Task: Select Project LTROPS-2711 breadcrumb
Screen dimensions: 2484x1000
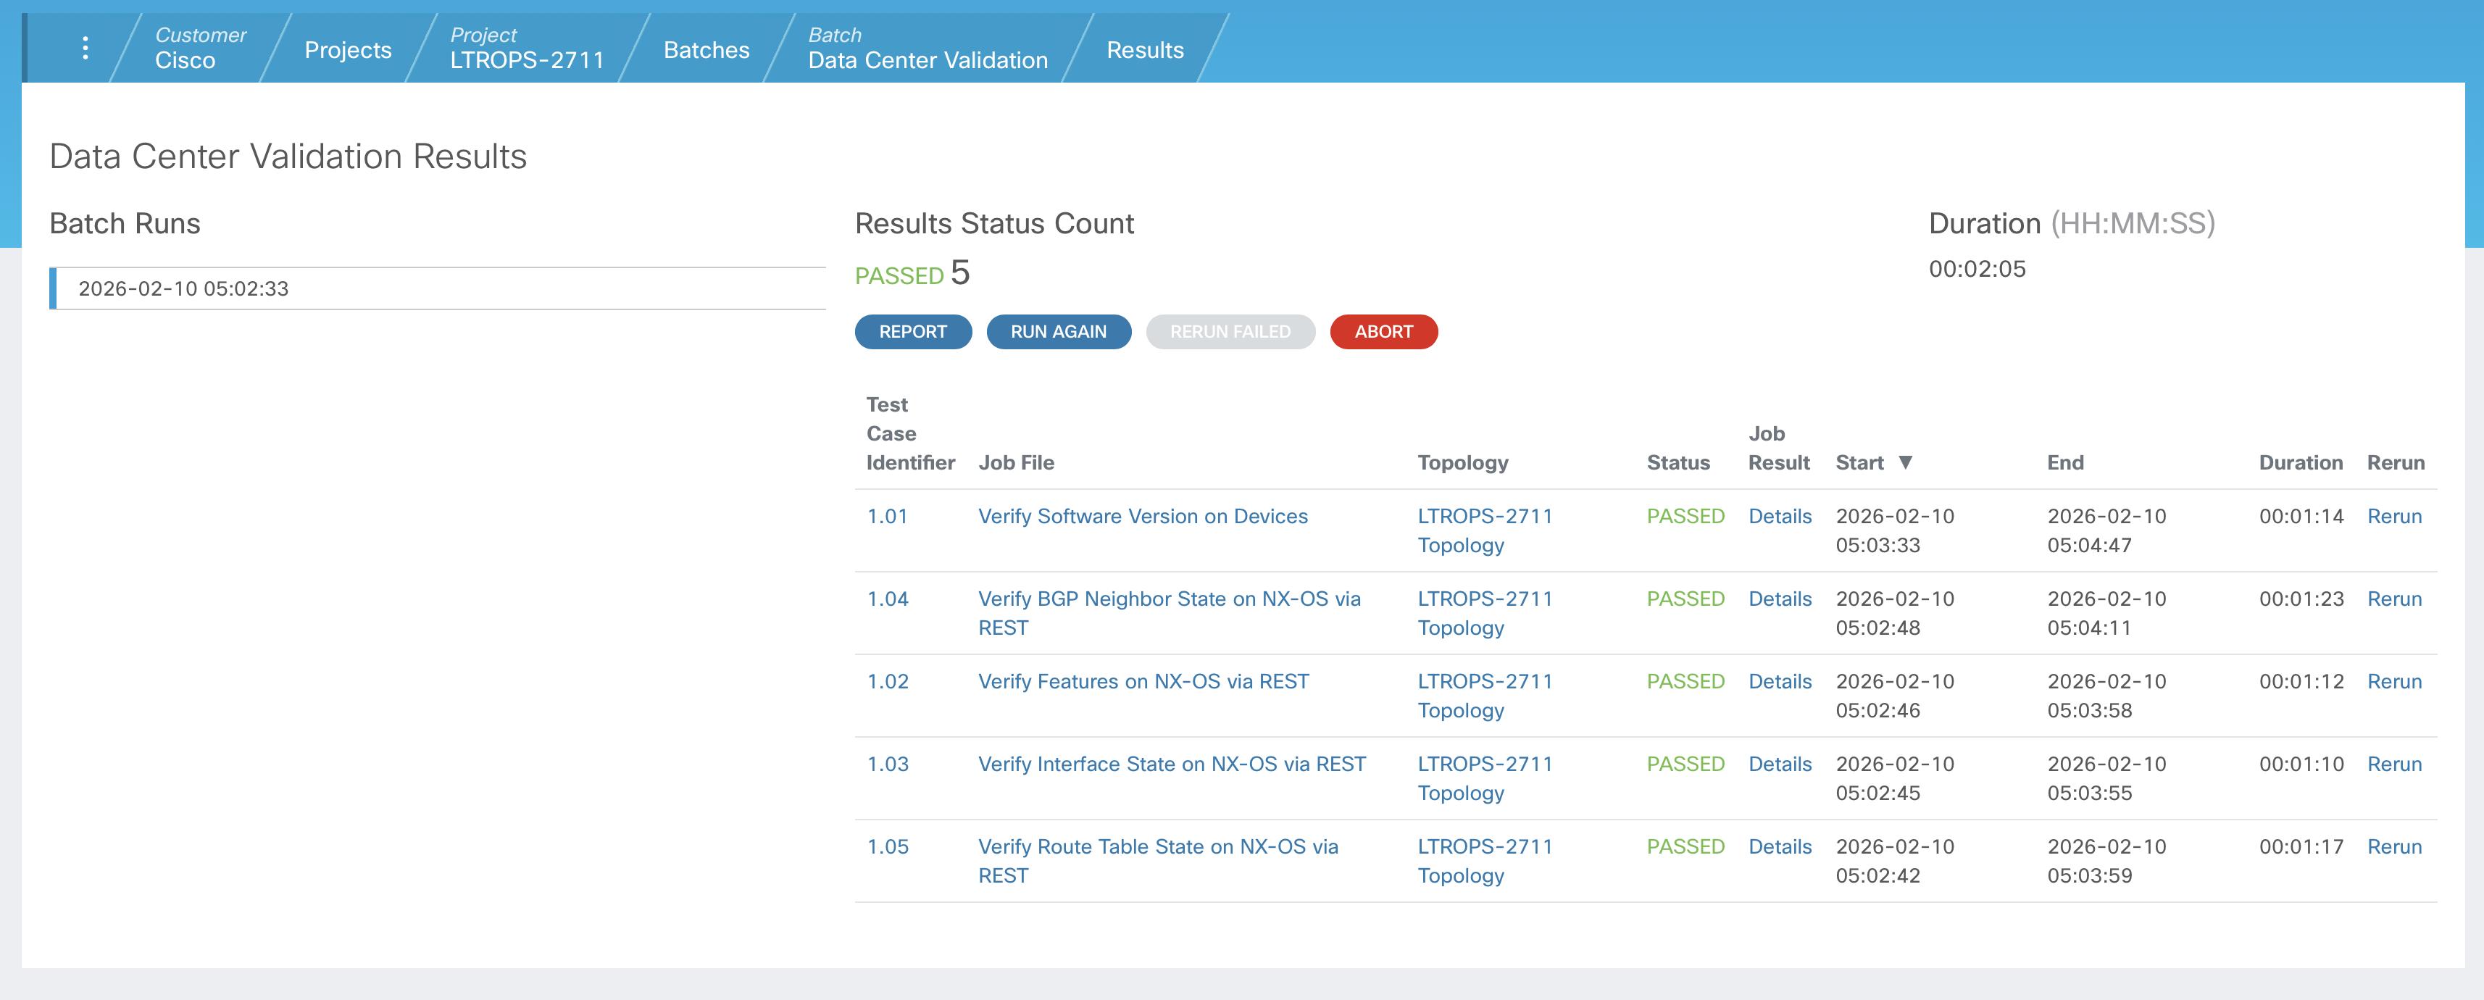Action: click(525, 49)
